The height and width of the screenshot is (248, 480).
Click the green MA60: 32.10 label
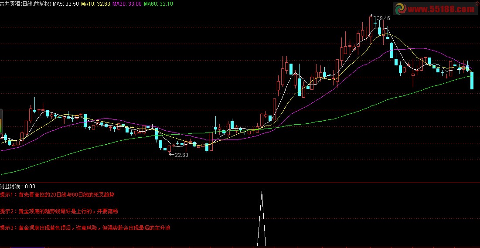coord(158,3)
